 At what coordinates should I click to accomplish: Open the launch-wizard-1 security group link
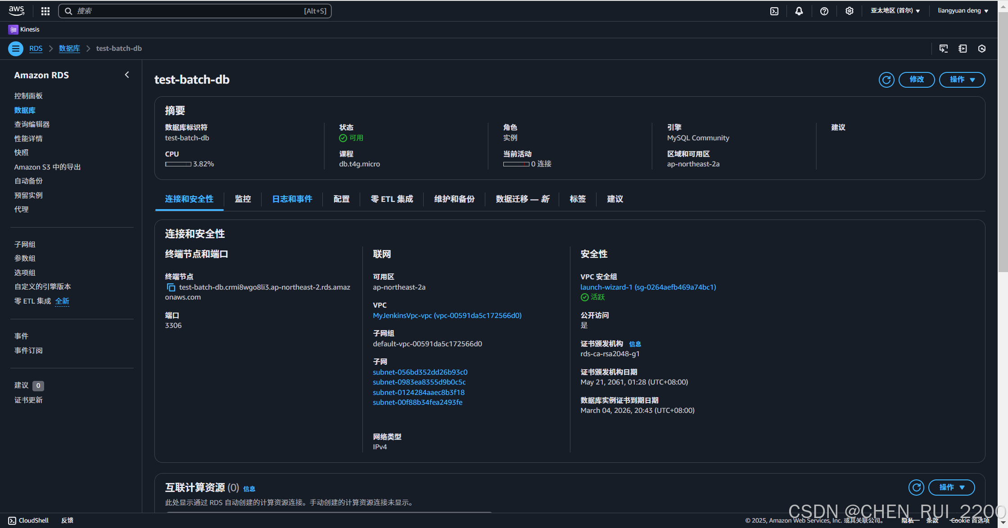[648, 287]
